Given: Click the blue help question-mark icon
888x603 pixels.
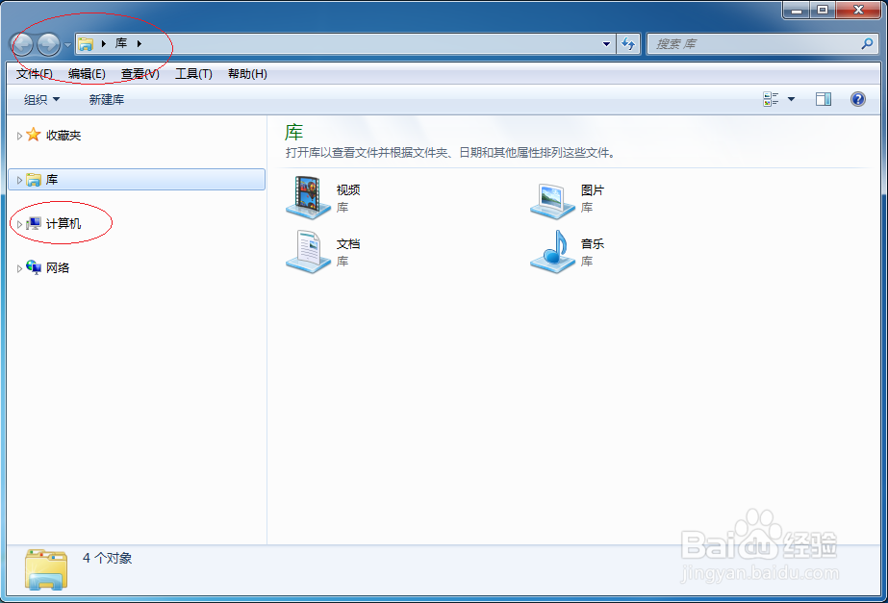Looking at the screenshot, I should [x=856, y=99].
